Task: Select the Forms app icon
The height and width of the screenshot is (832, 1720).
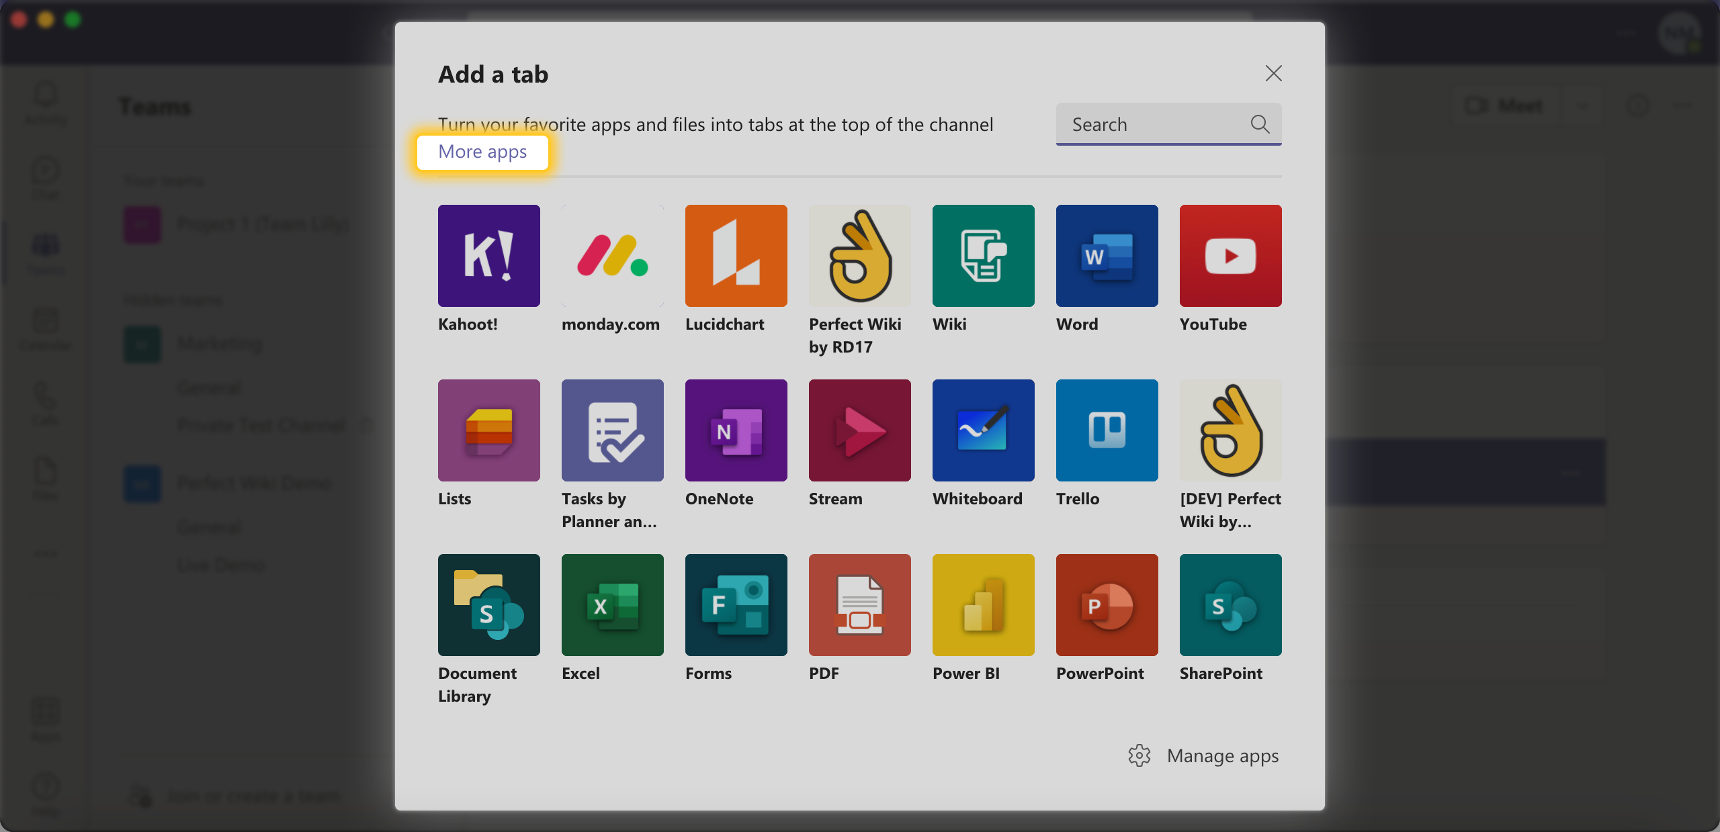Action: point(736,605)
